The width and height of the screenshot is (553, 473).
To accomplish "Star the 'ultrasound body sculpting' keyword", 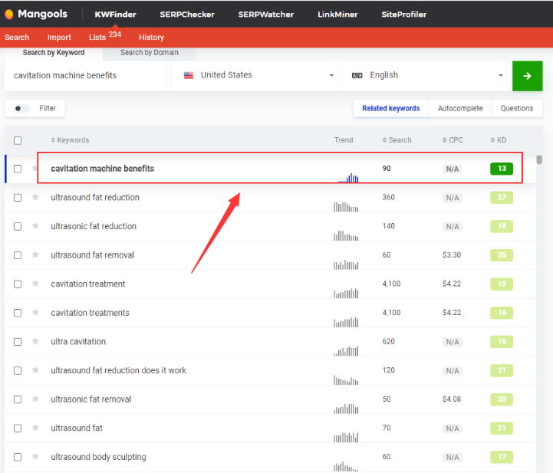I will tap(35, 457).
